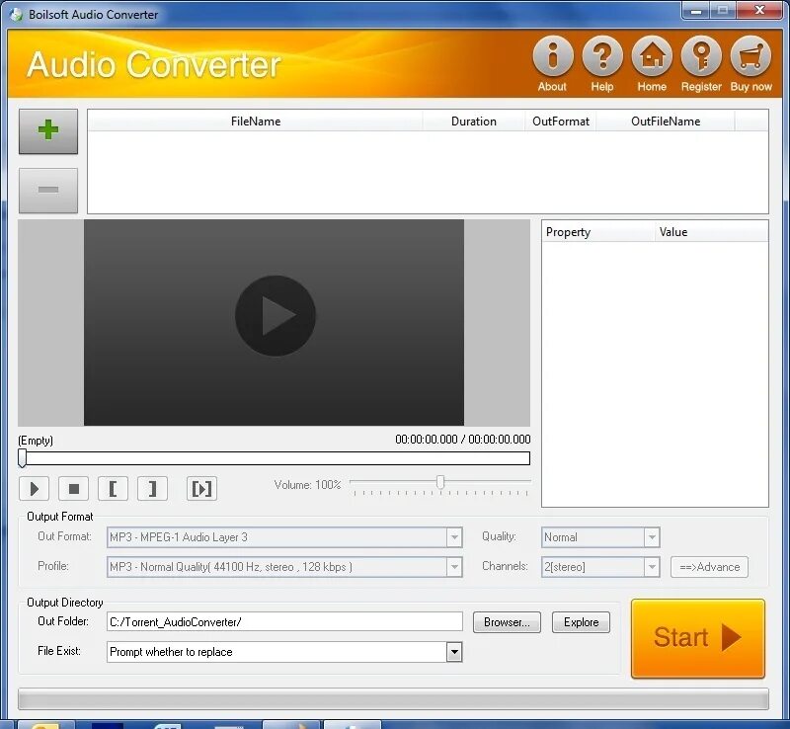
Task: Click the (Empty) file label
Action: coord(36,441)
